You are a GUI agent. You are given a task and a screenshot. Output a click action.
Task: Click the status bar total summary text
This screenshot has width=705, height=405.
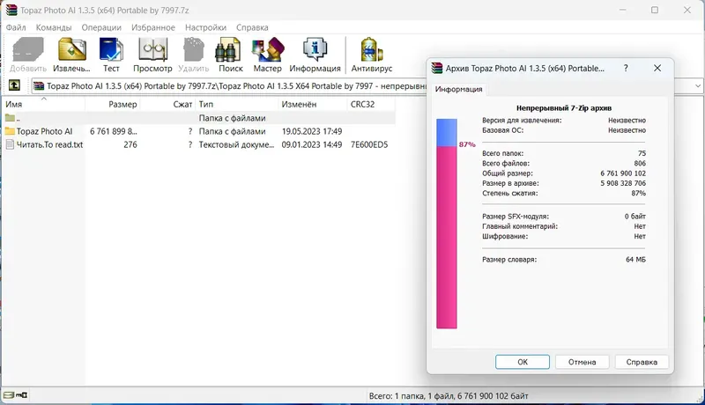[x=449, y=396]
